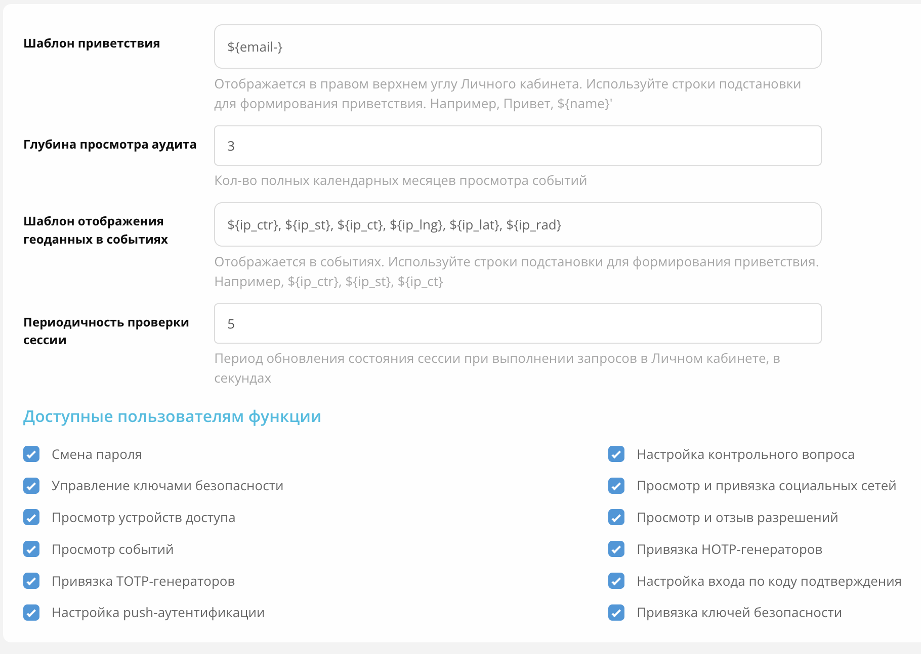Uncheck the Смена пароля checkbox
Viewport: 921px width, 654px height.
pos(31,454)
